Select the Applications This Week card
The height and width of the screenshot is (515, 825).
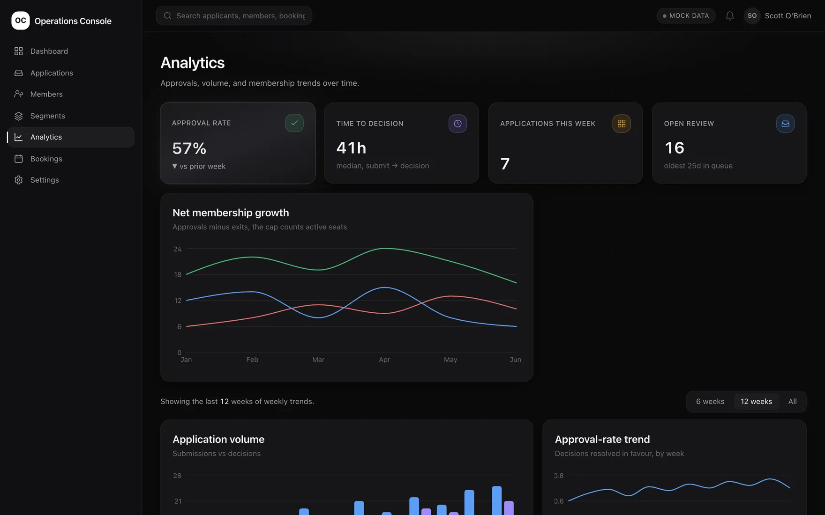(x=565, y=143)
